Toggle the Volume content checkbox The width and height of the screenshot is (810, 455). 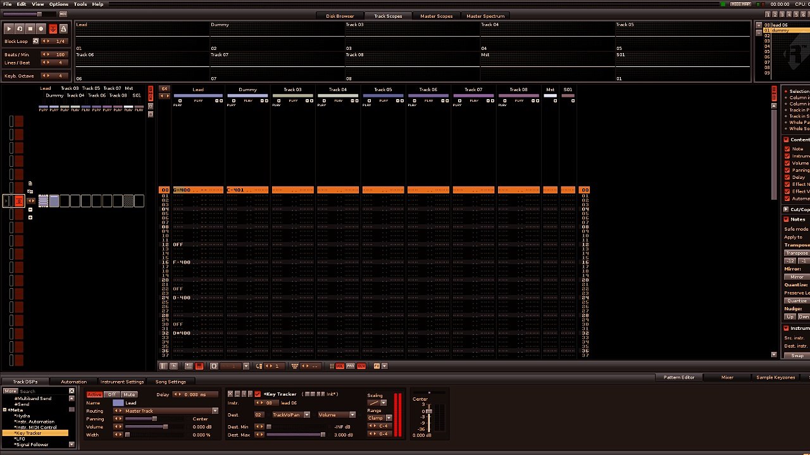pyautogui.click(x=787, y=163)
